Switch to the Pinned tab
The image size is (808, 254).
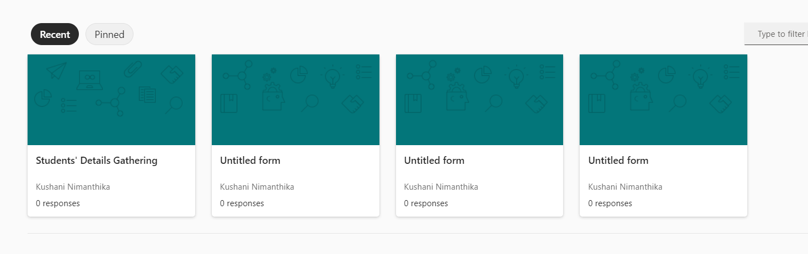click(109, 34)
